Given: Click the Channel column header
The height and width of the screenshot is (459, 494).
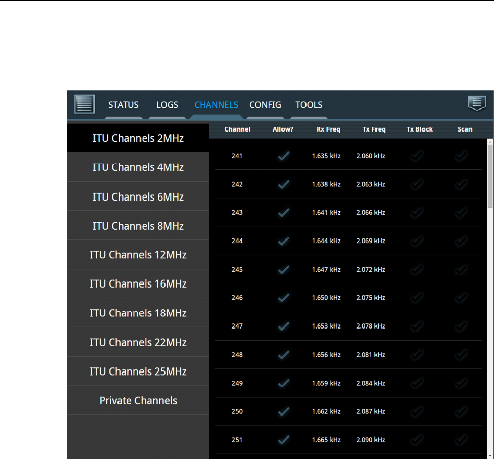Looking at the screenshot, I should click(x=238, y=129).
